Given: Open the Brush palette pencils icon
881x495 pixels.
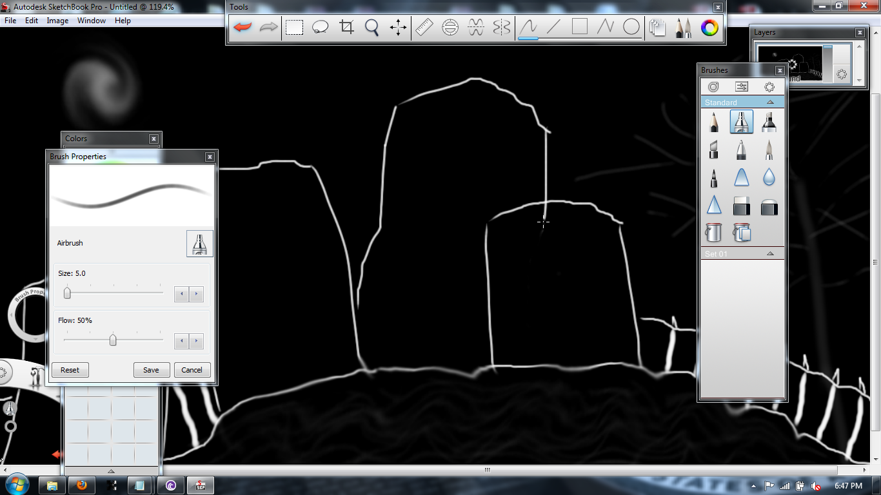Looking at the screenshot, I should click(x=683, y=27).
